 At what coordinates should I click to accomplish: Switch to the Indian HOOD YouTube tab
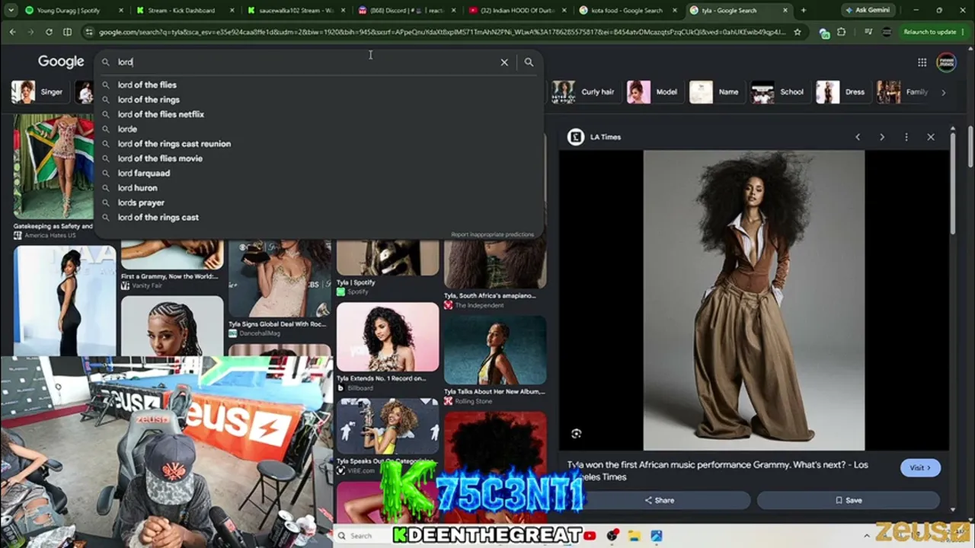518,11
